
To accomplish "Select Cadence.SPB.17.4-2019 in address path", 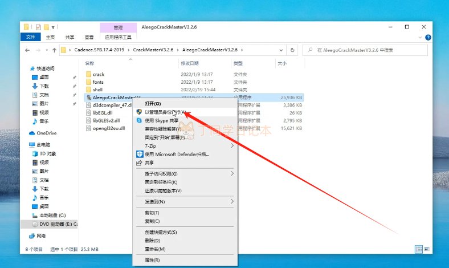I will coord(99,50).
